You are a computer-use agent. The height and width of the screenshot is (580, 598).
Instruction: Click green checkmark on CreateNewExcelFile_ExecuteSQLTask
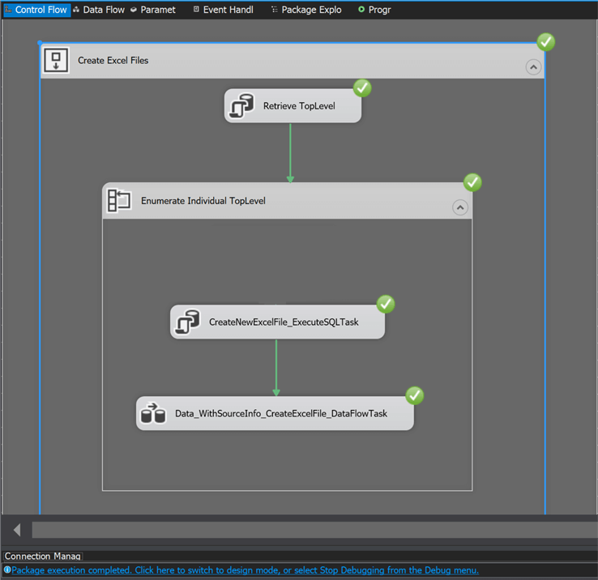click(x=386, y=304)
